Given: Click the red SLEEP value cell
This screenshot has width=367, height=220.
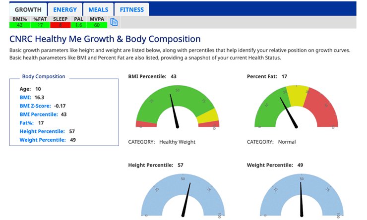Looking at the screenshot, I should pos(60,25).
